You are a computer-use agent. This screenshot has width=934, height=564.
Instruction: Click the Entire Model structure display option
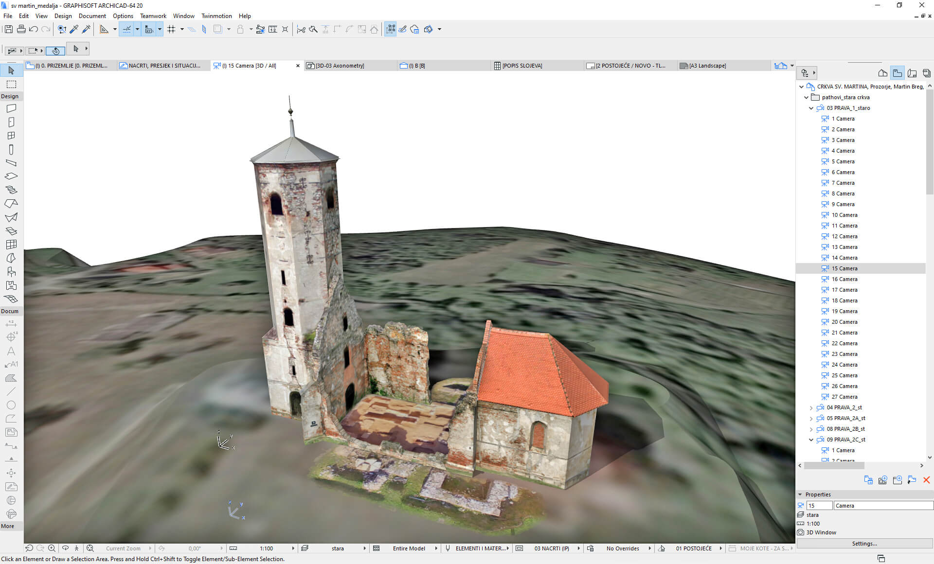tap(409, 548)
